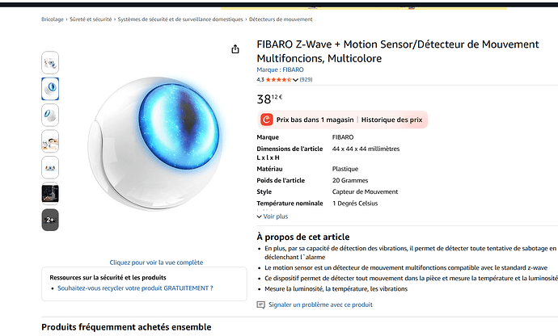The image size is (558, 336).
Task: Select the dark sixth product thumbnail
Action: click(50, 194)
